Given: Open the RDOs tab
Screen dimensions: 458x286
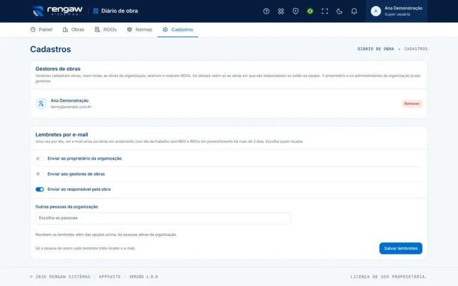Looking at the screenshot, I should pyautogui.click(x=106, y=29).
